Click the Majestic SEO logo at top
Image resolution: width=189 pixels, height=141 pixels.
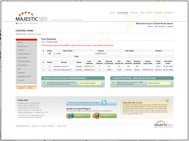31,16
